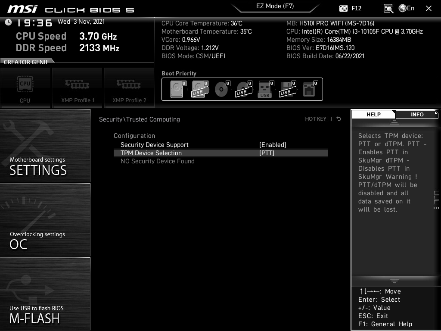Select the hard disk boot device icon
441x331 pixels.
click(177, 90)
